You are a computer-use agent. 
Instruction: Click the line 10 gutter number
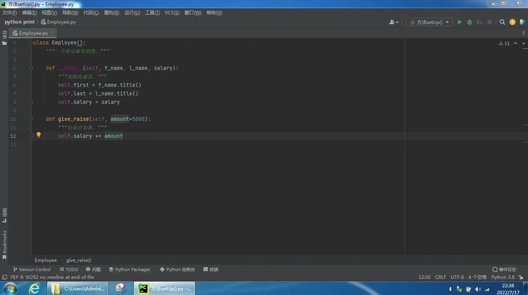(13, 119)
